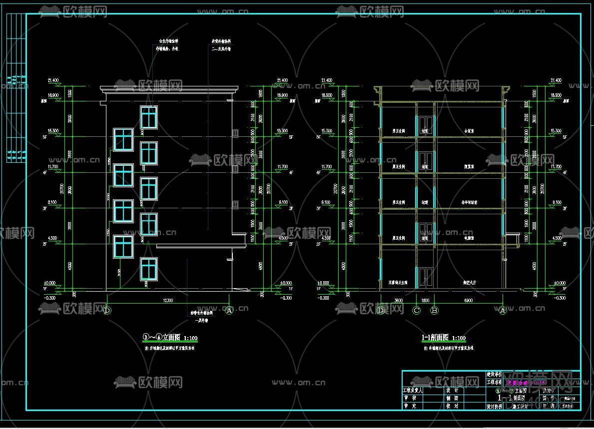The height and width of the screenshot is (429, 594).
Task: Select the lowest cyan window in the elevation
Action: [x=149, y=269]
